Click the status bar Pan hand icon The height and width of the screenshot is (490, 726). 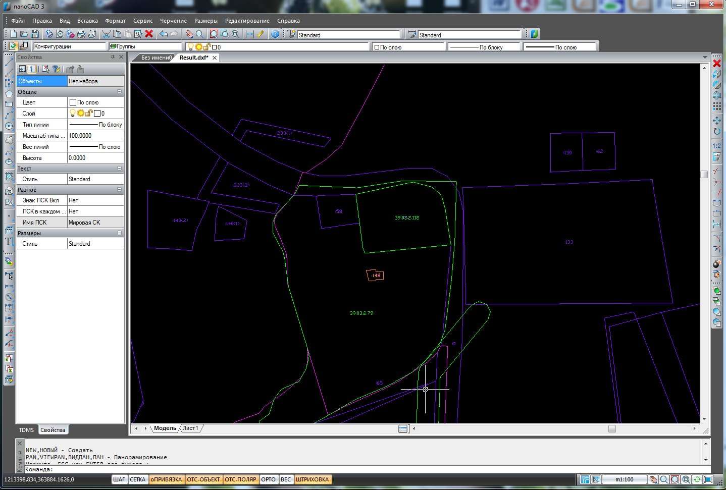(653, 479)
